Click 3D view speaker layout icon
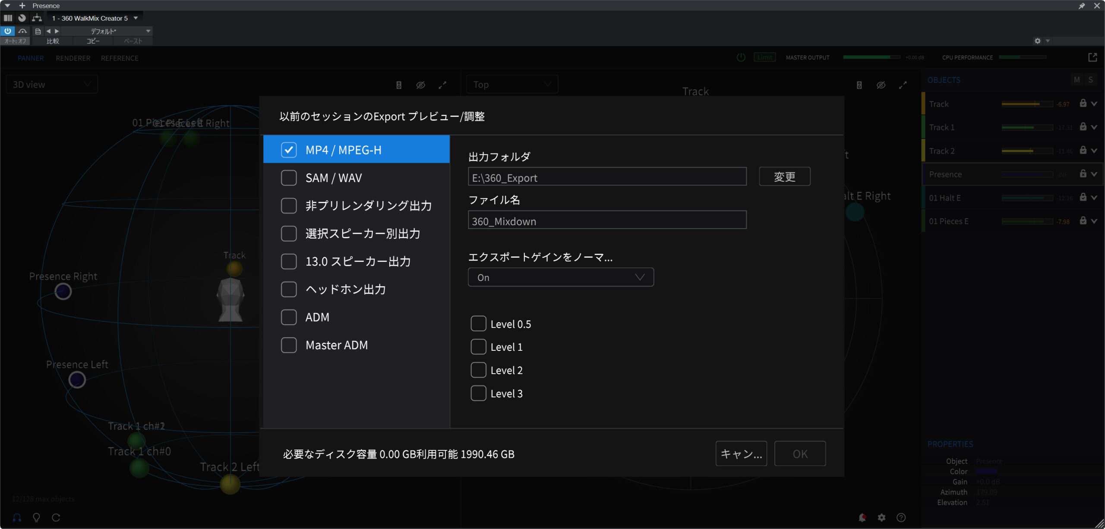The image size is (1105, 529). [x=399, y=85]
